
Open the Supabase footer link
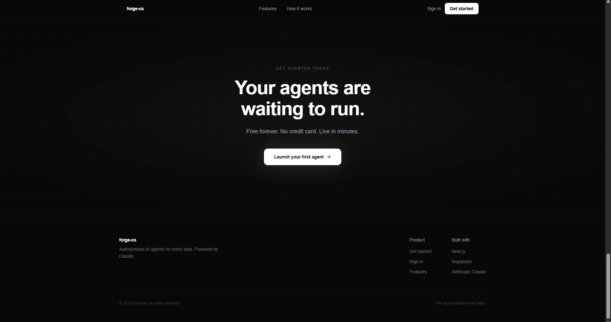[462, 262]
